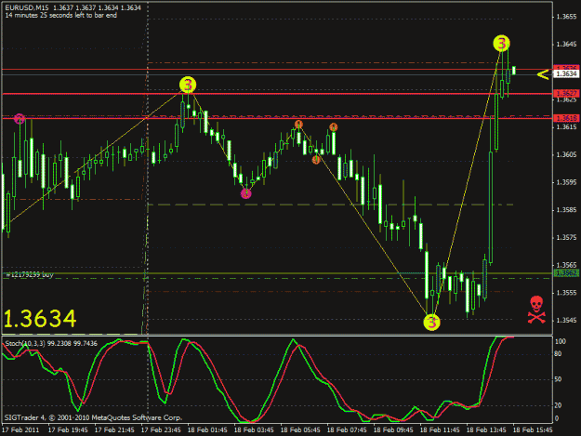Select the red horizontal line at 1.3618
This screenshot has width=581, height=436.
point(277,118)
